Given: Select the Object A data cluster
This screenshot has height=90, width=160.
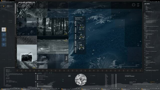Looking at the screenshot, I should (82, 27).
